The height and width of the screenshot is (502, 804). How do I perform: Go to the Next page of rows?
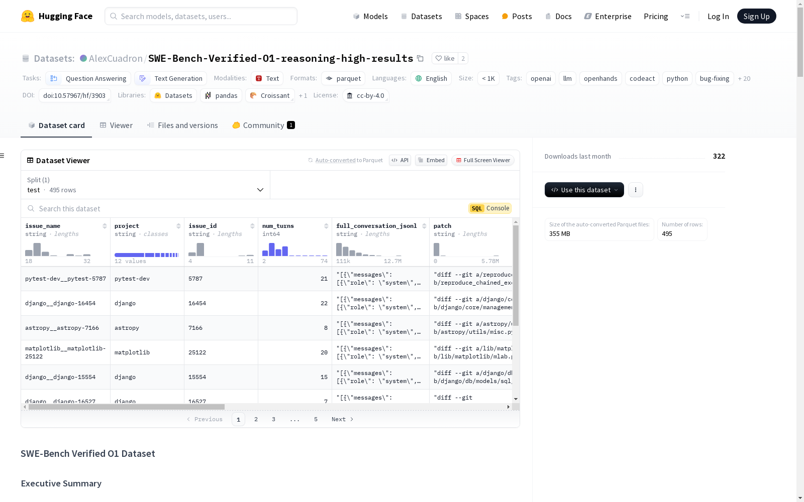(343, 419)
